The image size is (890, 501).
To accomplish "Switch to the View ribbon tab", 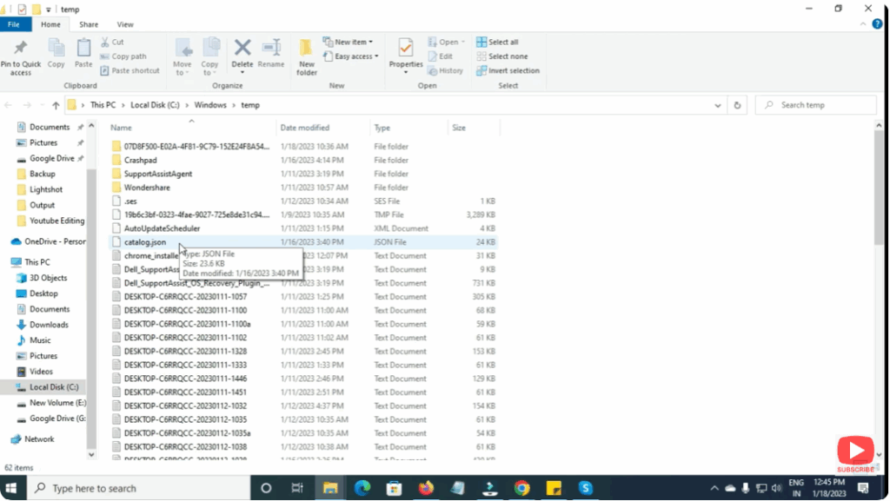I will point(125,24).
